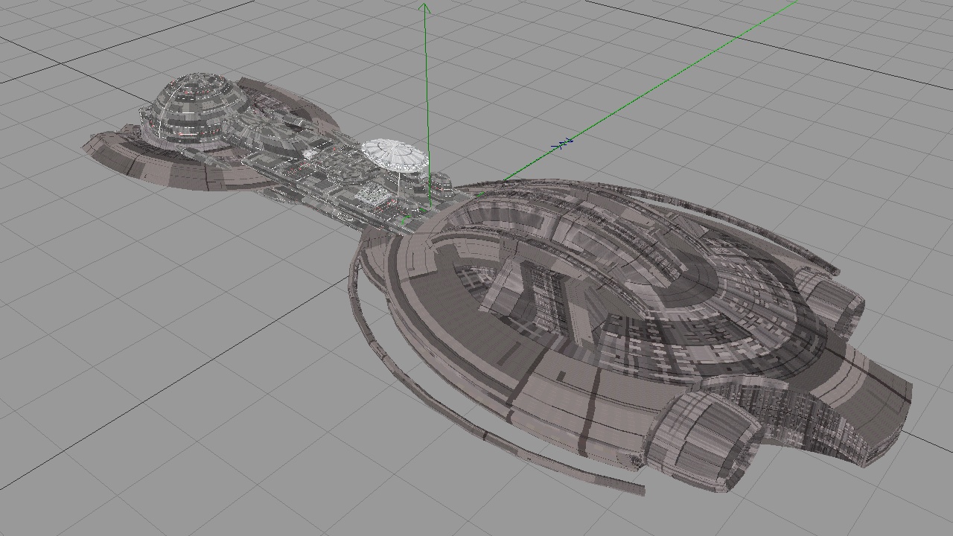Select the white selected dome on the ship
This screenshot has width=953, height=536.
click(395, 155)
